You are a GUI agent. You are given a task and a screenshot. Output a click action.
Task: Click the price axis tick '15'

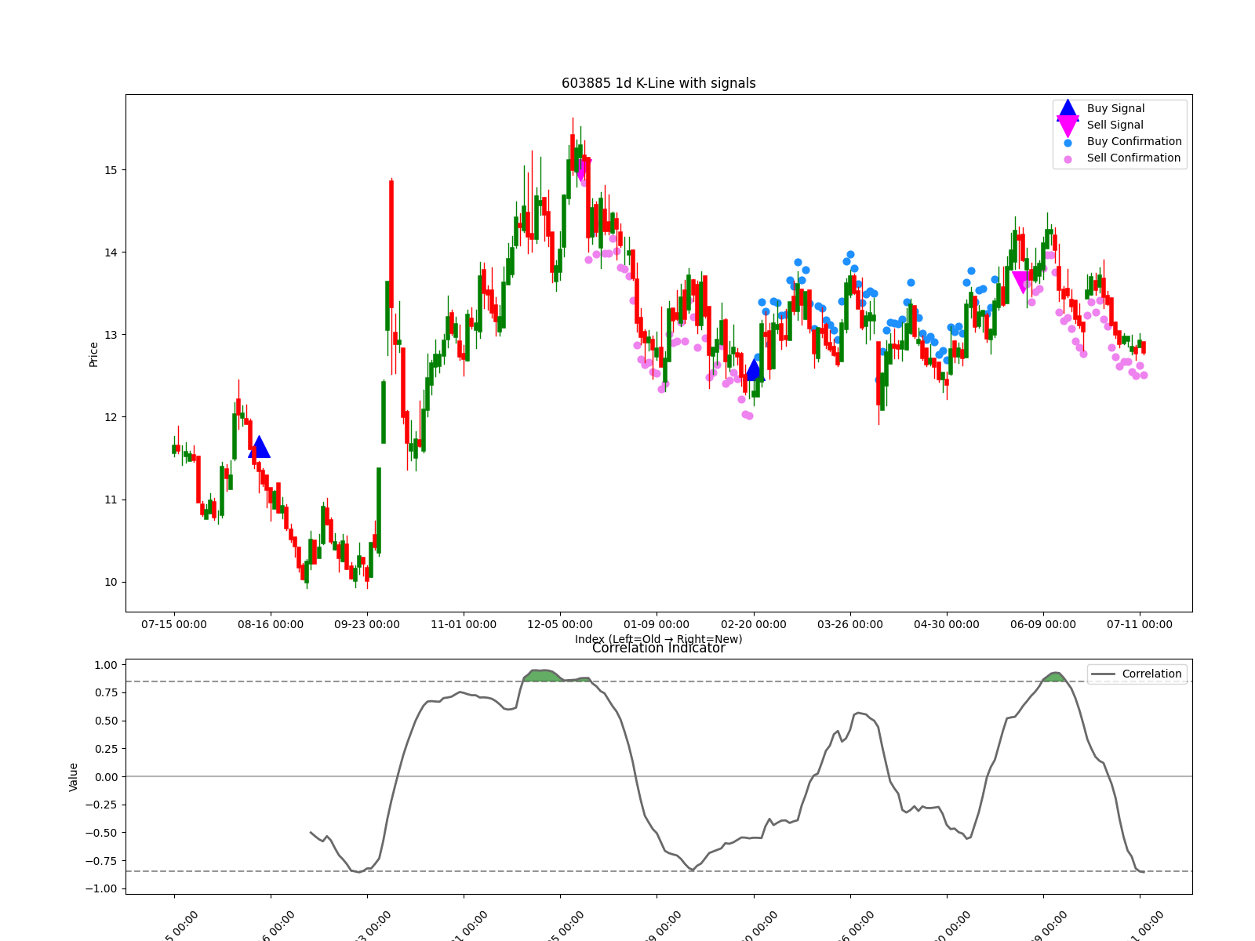[111, 170]
